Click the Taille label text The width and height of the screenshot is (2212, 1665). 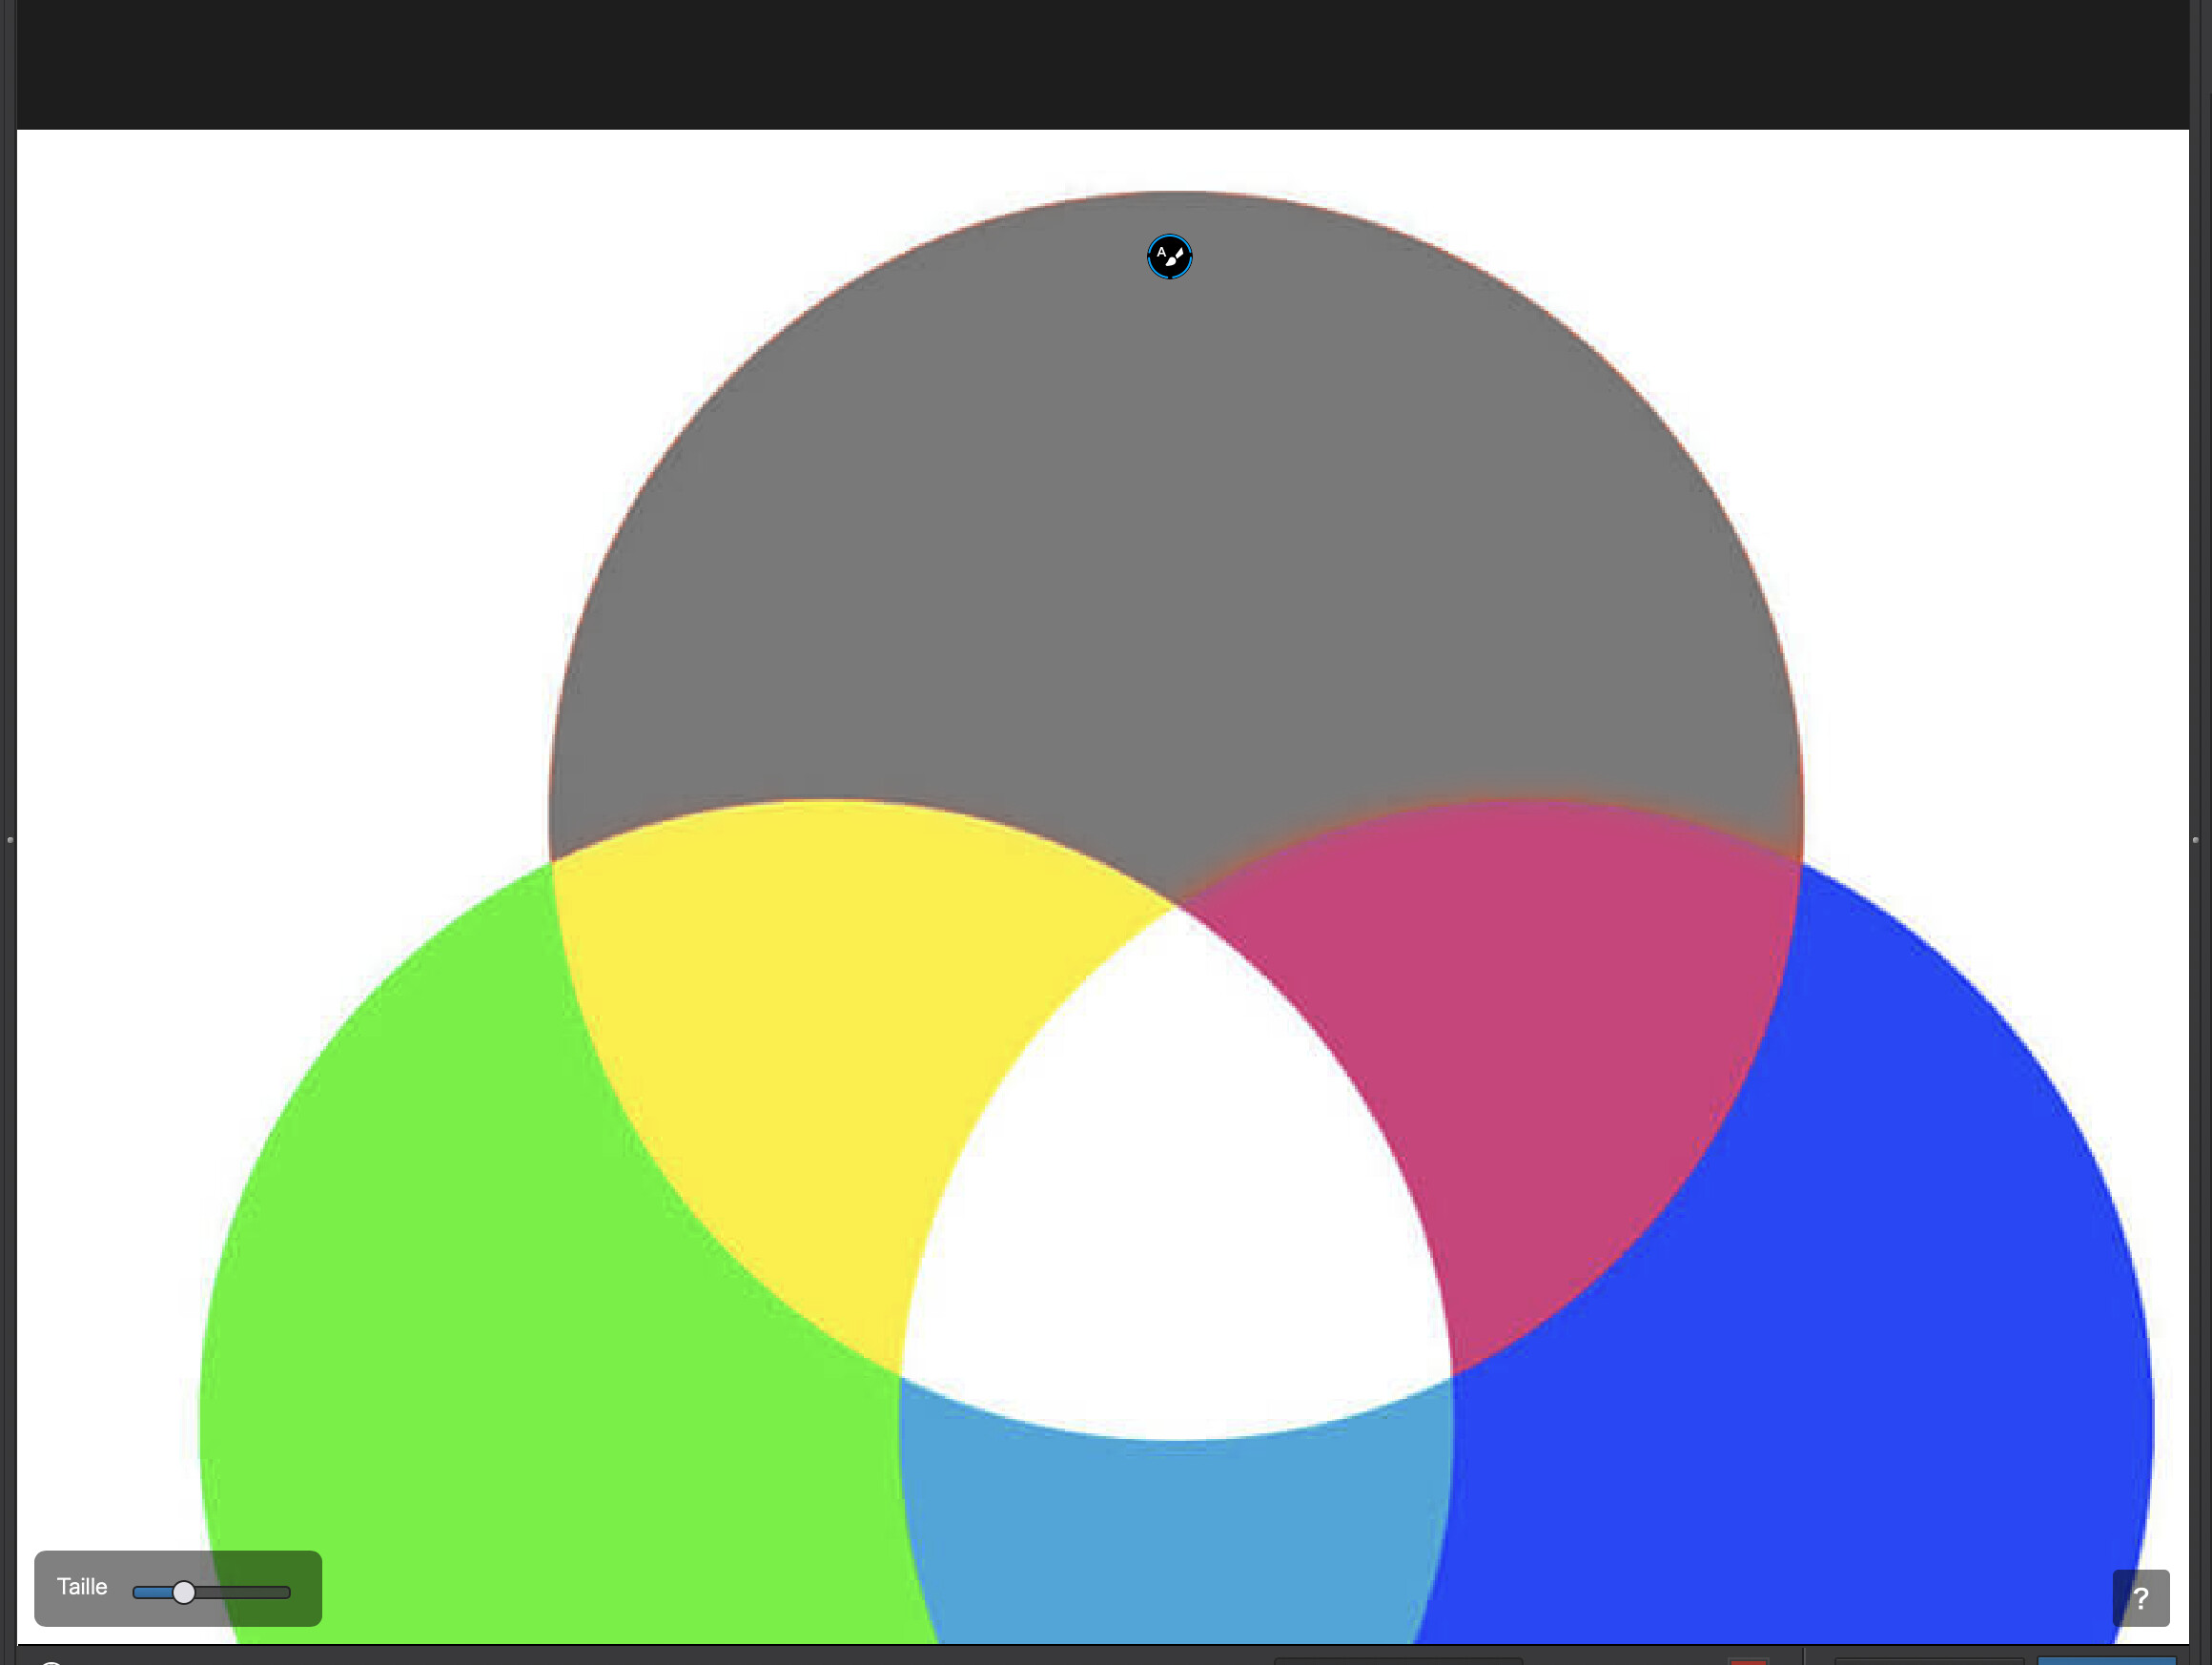82,1587
